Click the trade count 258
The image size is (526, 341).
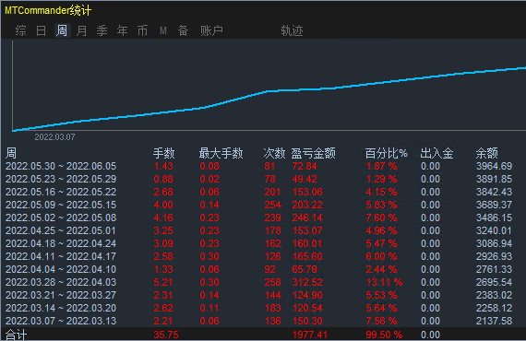(x=272, y=282)
